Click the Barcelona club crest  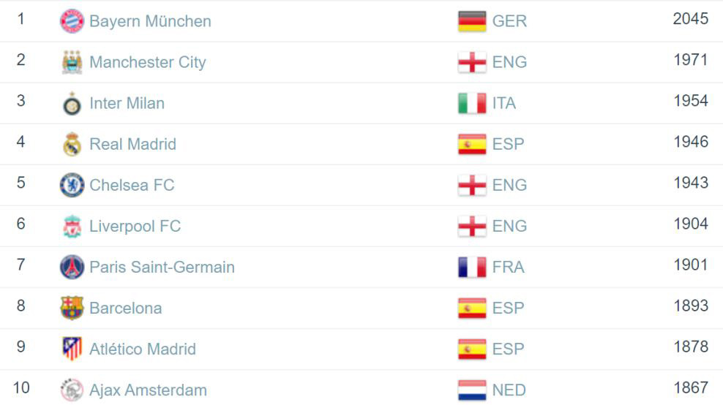coord(72,309)
